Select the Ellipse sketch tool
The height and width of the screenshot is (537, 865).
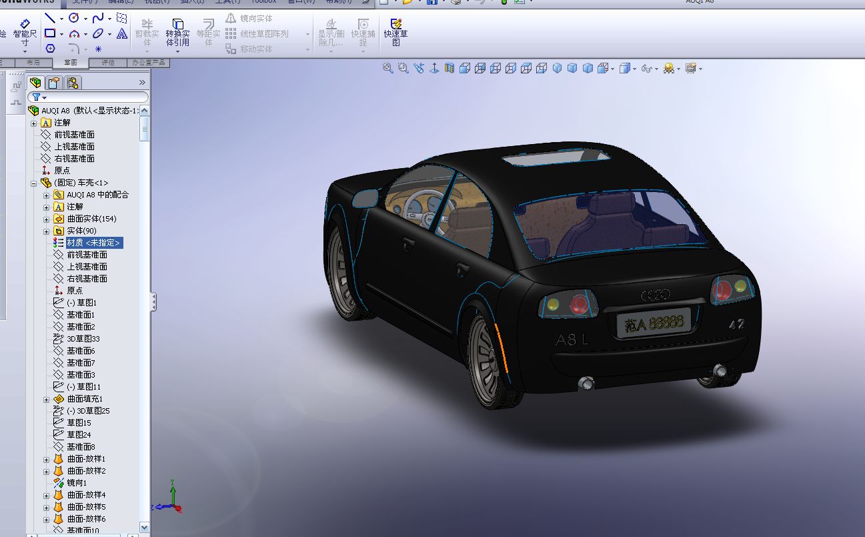[98, 33]
